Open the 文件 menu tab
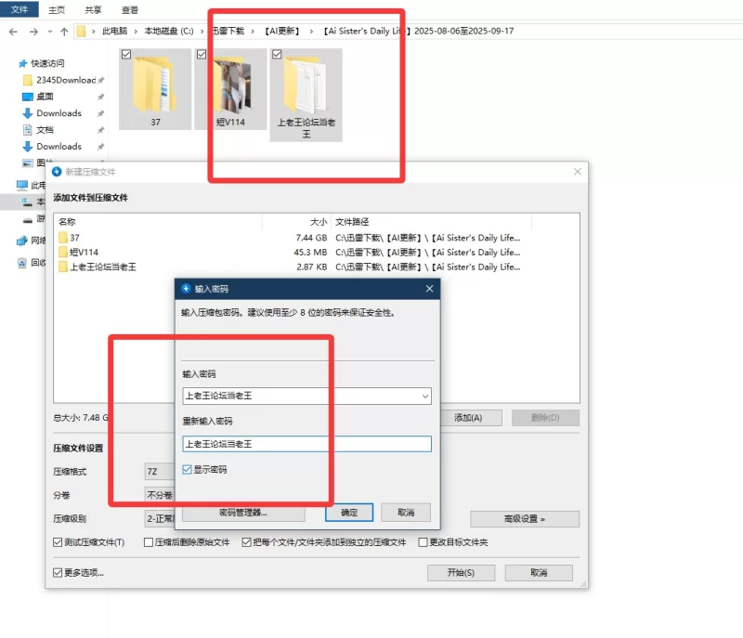 pos(20,9)
